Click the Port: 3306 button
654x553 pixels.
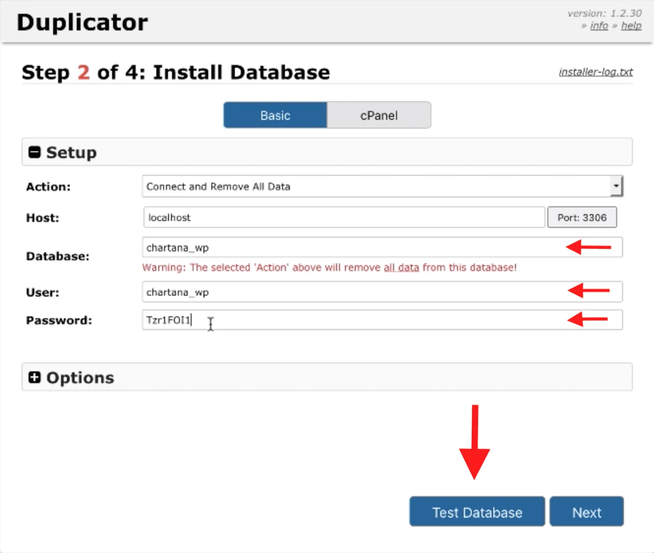(582, 218)
